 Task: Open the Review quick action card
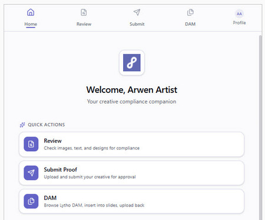click(131, 144)
